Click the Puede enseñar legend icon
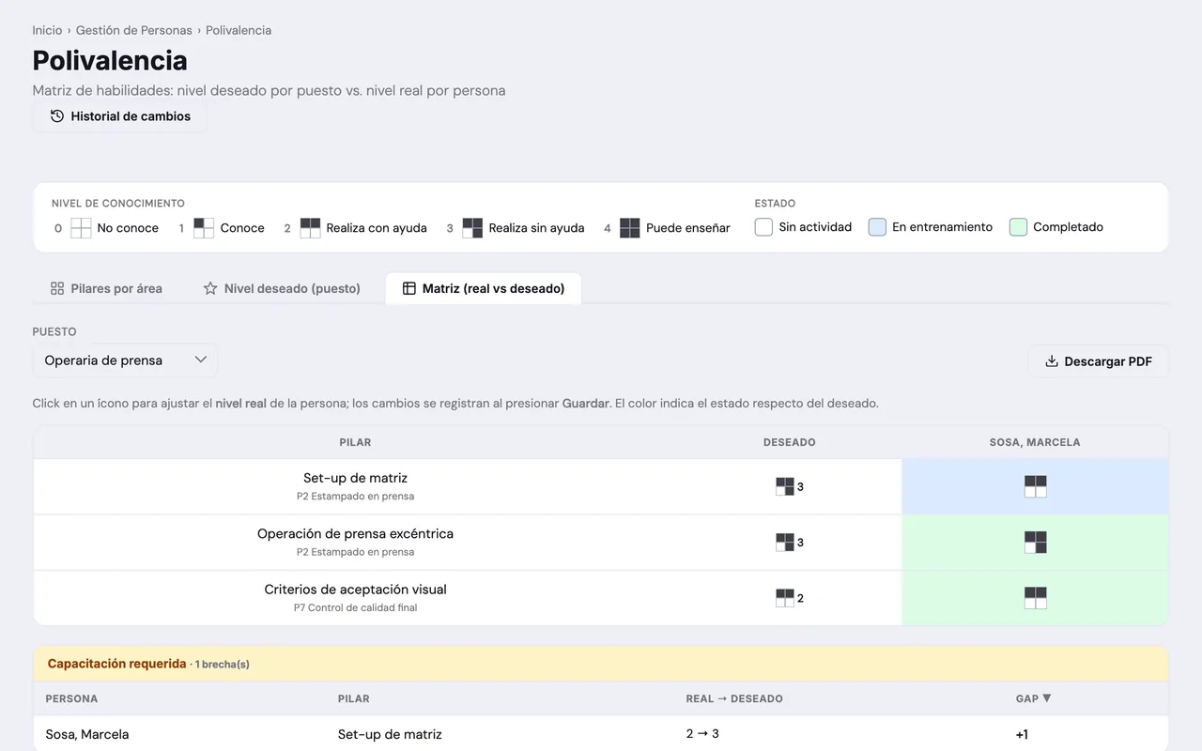This screenshot has width=1202, height=751. pos(630,228)
